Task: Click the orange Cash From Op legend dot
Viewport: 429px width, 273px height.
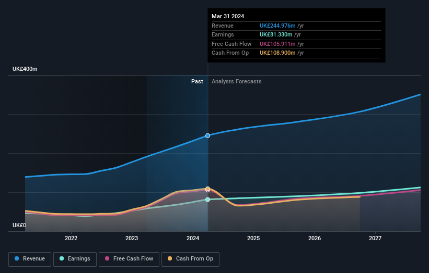Action: tap(170, 258)
